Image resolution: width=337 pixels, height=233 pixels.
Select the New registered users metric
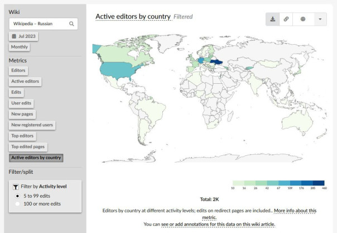[32, 125]
